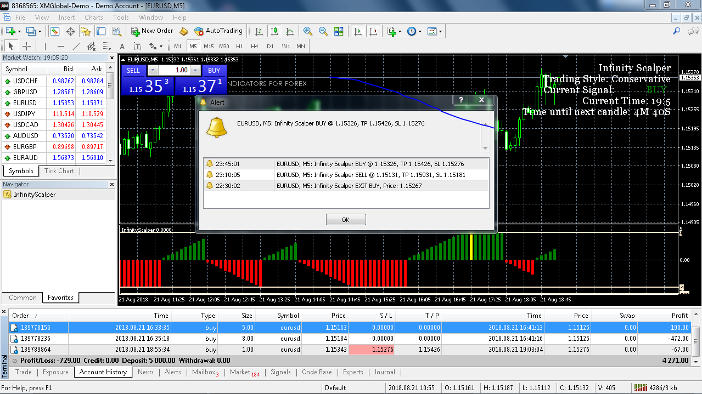Select the Trendline drawing tool

point(76,46)
